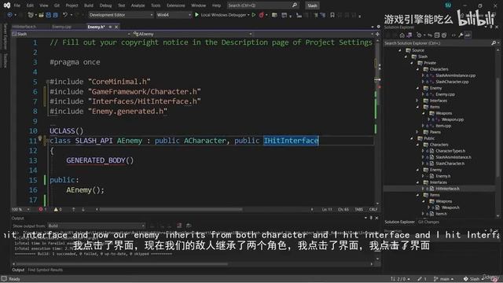Pin the Enemy.h tab
The height and width of the screenshot is (283, 503).
click(110, 27)
